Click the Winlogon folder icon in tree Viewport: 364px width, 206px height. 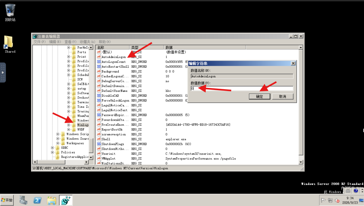(74, 125)
